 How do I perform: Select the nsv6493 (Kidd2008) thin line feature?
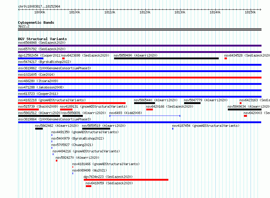(145, 116)
